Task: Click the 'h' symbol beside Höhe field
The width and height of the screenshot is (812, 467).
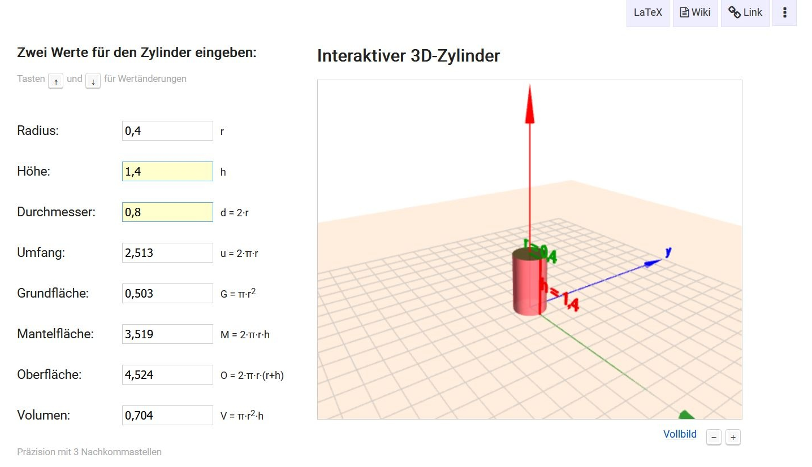Action: pos(223,172)
